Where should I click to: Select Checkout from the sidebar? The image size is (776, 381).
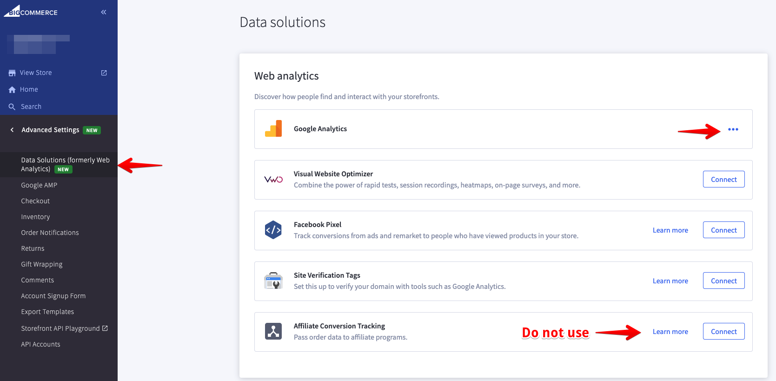(x=35, y=201)
